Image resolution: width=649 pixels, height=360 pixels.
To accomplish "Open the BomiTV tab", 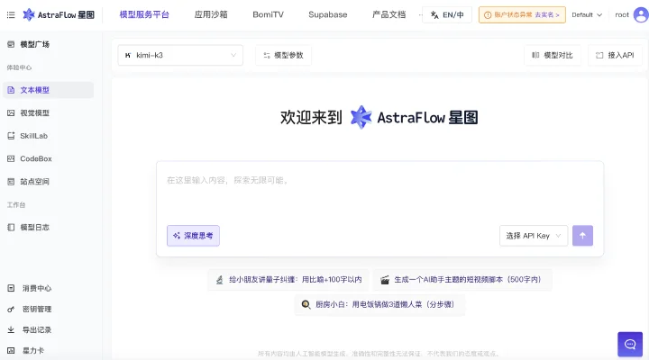I will click(x=268, y=14).
